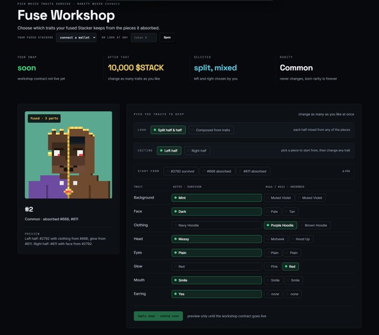Select Yes for Earring

pyautogui.click(x=217, y=294)
